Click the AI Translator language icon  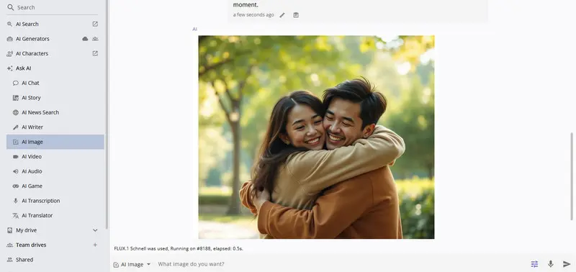pyautogui.click(x=15, y=215)
